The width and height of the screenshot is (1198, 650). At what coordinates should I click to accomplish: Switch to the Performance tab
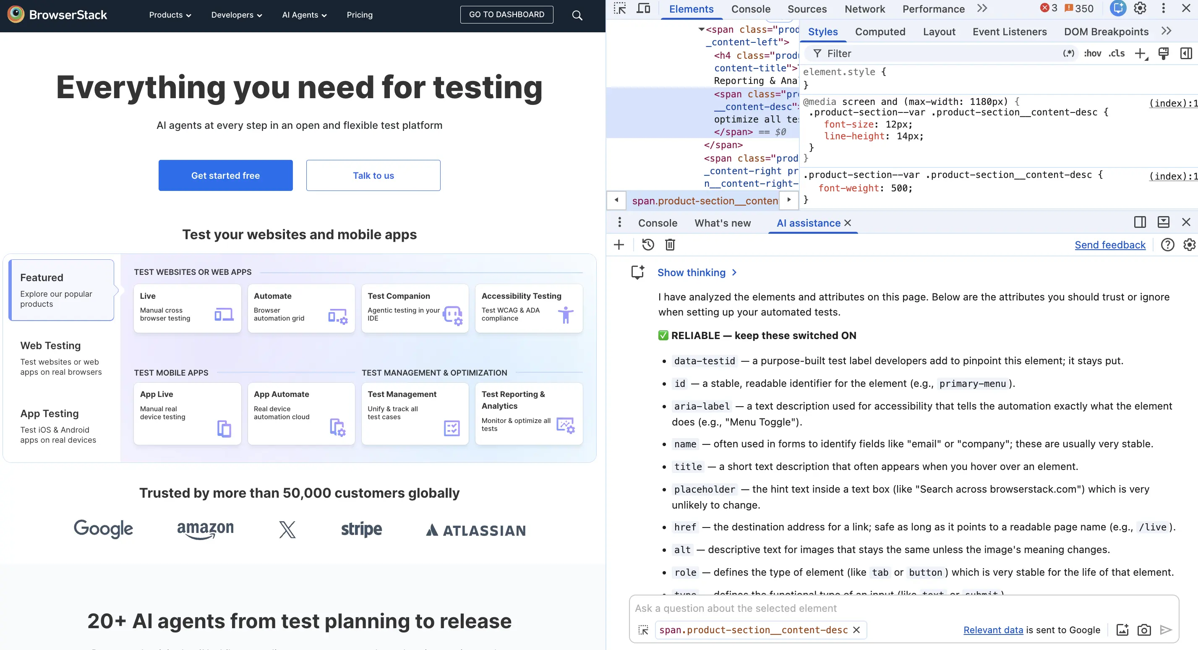(933, 9)
